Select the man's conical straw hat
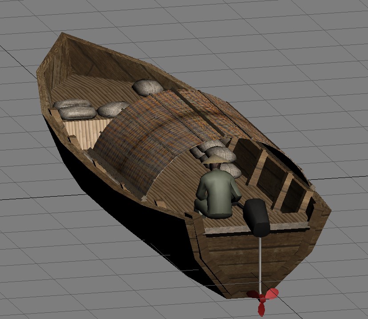This screenshot has width=368, height=319. click(x=215, y=159)
